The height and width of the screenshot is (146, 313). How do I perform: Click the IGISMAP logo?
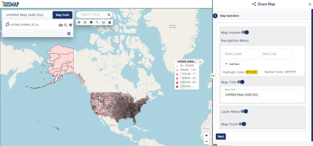[11, 4]
